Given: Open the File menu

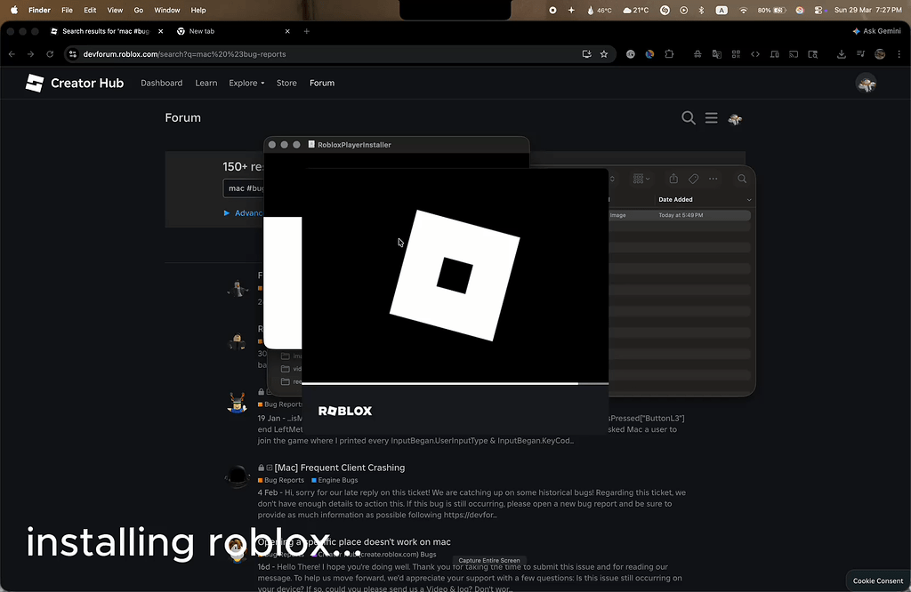Looking at the screenshot, I should (x=68, y=10).
